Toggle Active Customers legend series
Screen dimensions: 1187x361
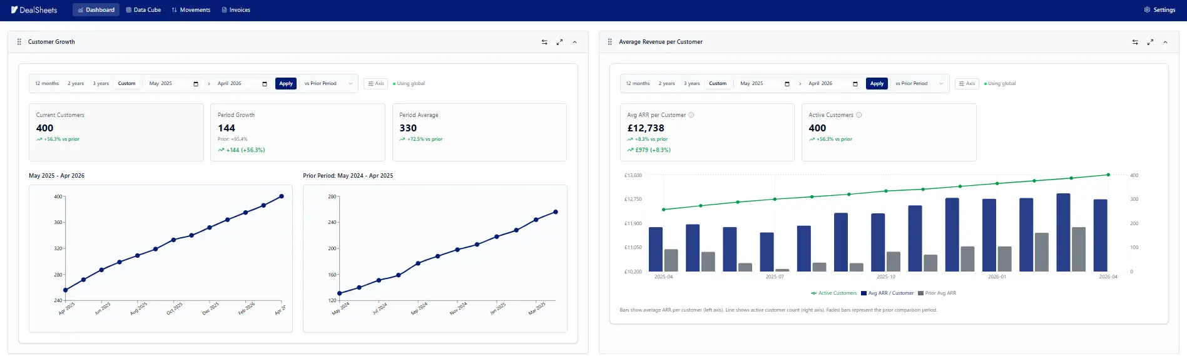tap(833, 293)
